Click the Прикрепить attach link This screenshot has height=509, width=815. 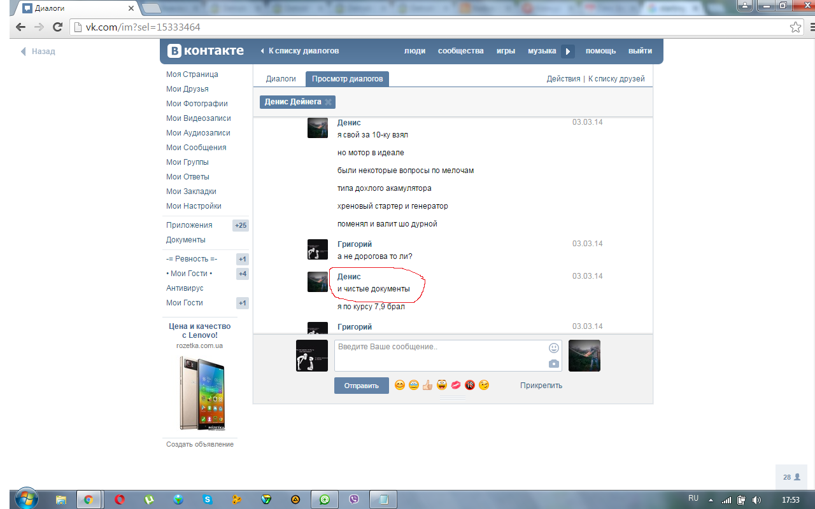541,386
